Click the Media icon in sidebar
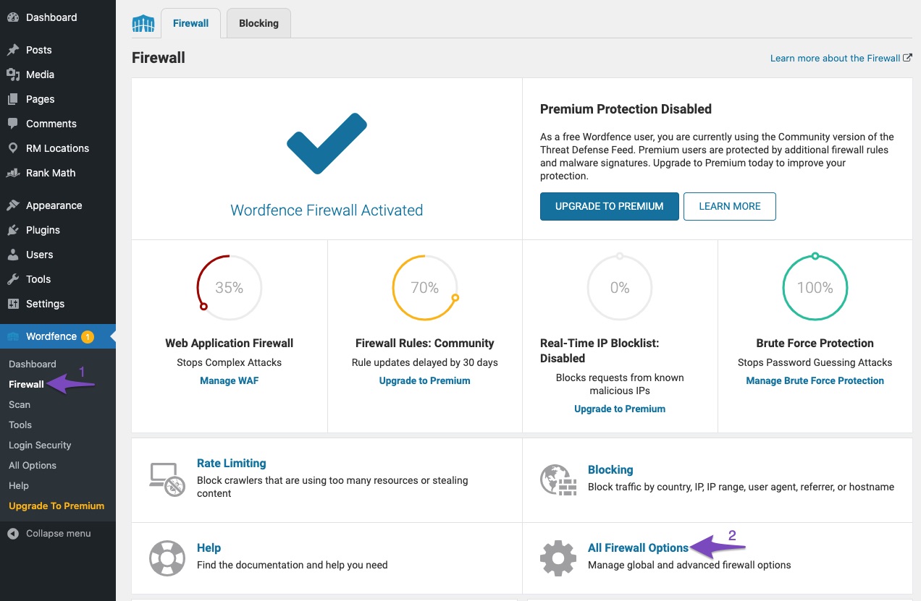 click(x=13, y=74)
